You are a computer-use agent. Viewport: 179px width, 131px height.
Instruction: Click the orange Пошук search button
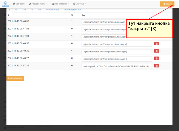(x=167, y=4)
